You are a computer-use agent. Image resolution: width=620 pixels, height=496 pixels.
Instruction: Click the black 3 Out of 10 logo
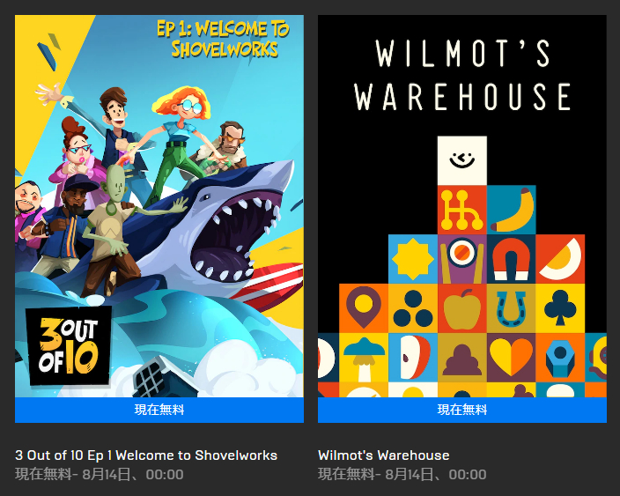[68, 345]
